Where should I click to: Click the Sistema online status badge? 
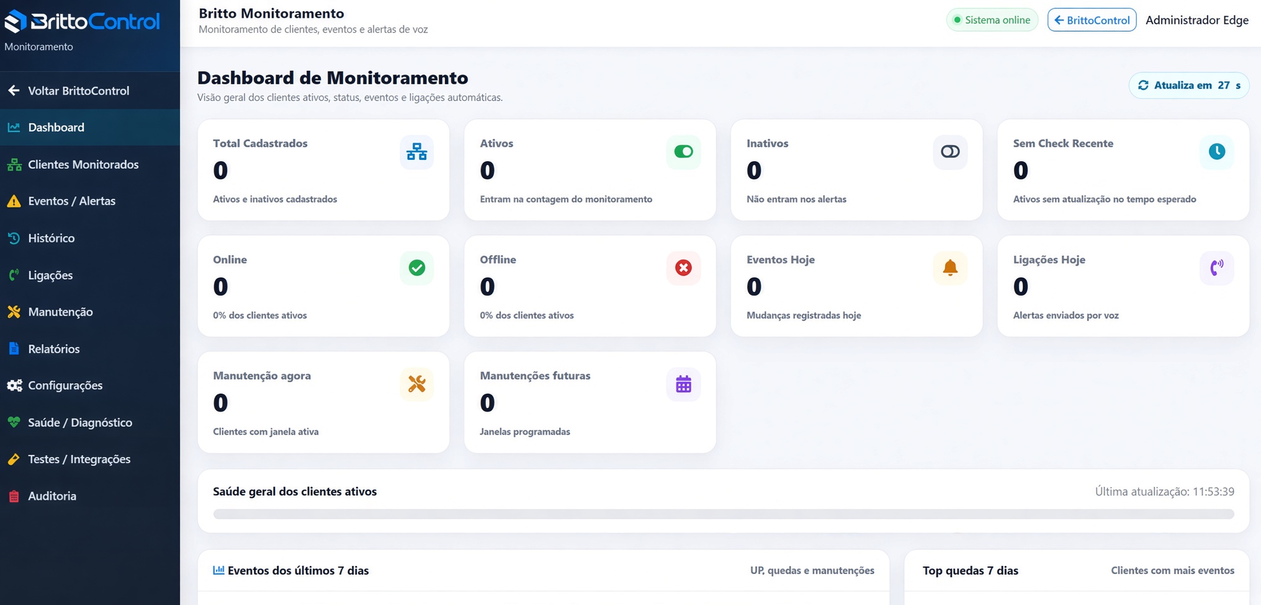[992, 20]
